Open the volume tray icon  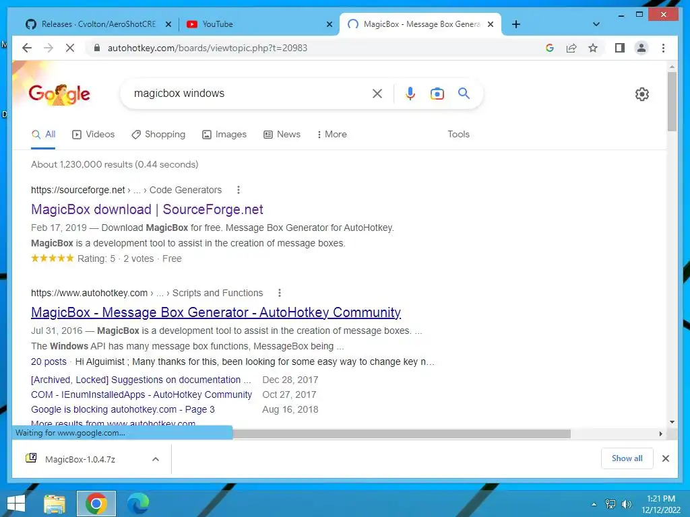[x=626, y=504]
